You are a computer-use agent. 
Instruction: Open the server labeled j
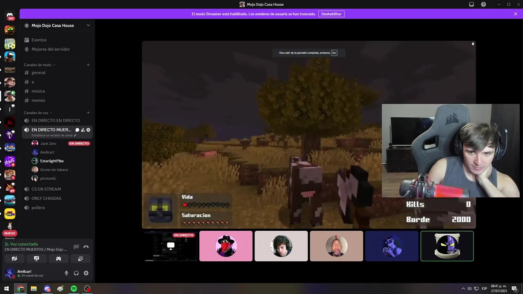pyautogui.click(x=10, y=109)
